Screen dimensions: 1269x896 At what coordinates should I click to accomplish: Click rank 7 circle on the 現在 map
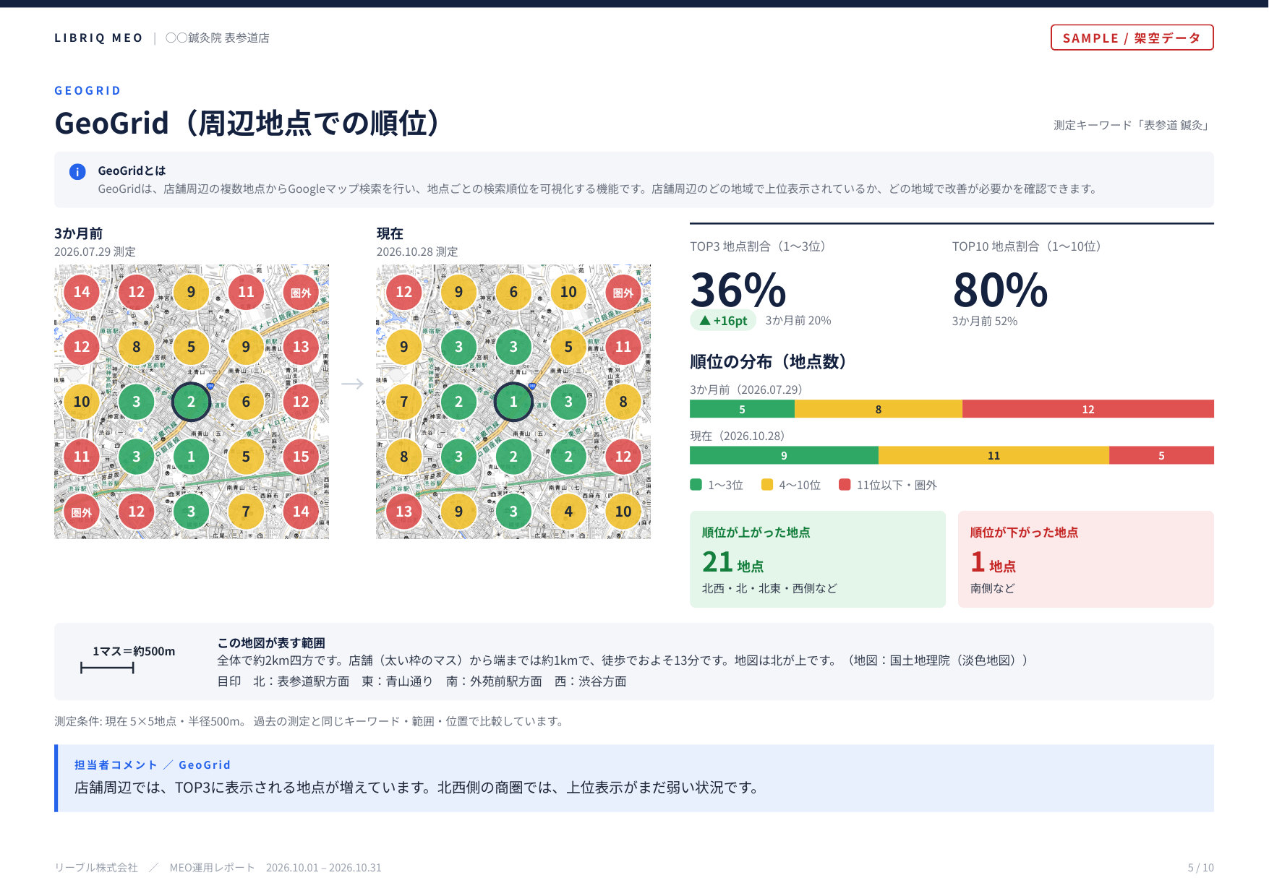(404, 402)
